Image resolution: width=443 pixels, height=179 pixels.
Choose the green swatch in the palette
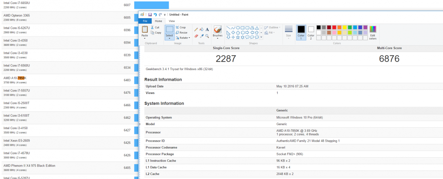click(350, 27)
